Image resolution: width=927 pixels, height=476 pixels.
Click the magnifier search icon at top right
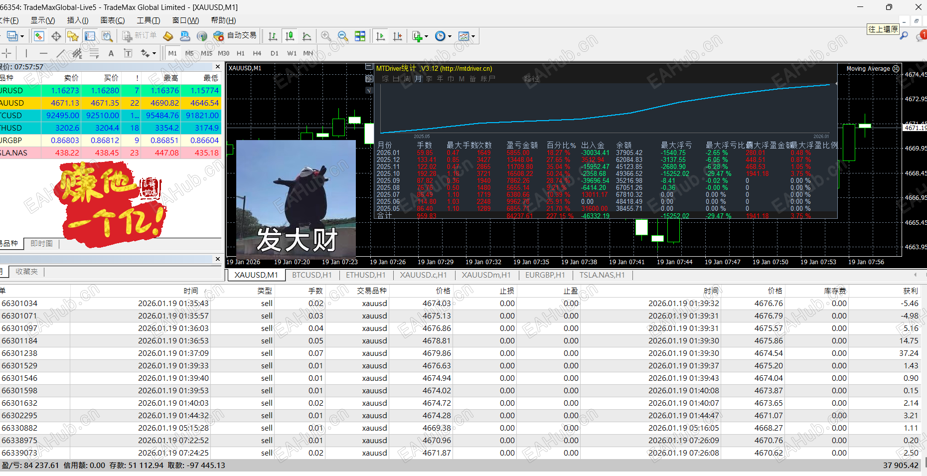[904, 36]
